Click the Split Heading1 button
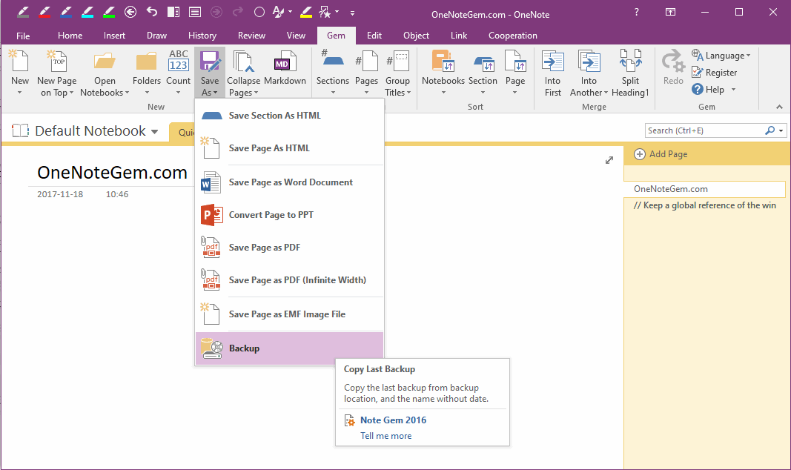The height and width of the screenshot is (470, 791). [x=630, y=73]
